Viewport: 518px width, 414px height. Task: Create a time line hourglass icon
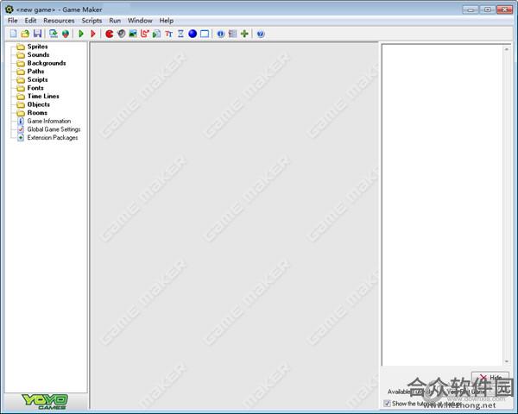pos(180,34)
